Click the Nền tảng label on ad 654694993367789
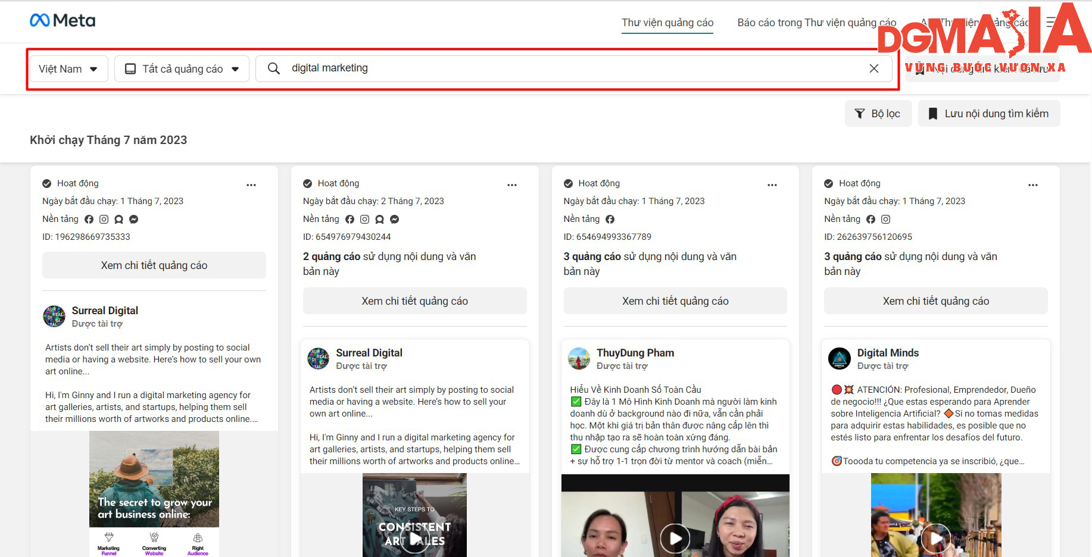The image size is (1092, 557). click(x=582, y=219)
